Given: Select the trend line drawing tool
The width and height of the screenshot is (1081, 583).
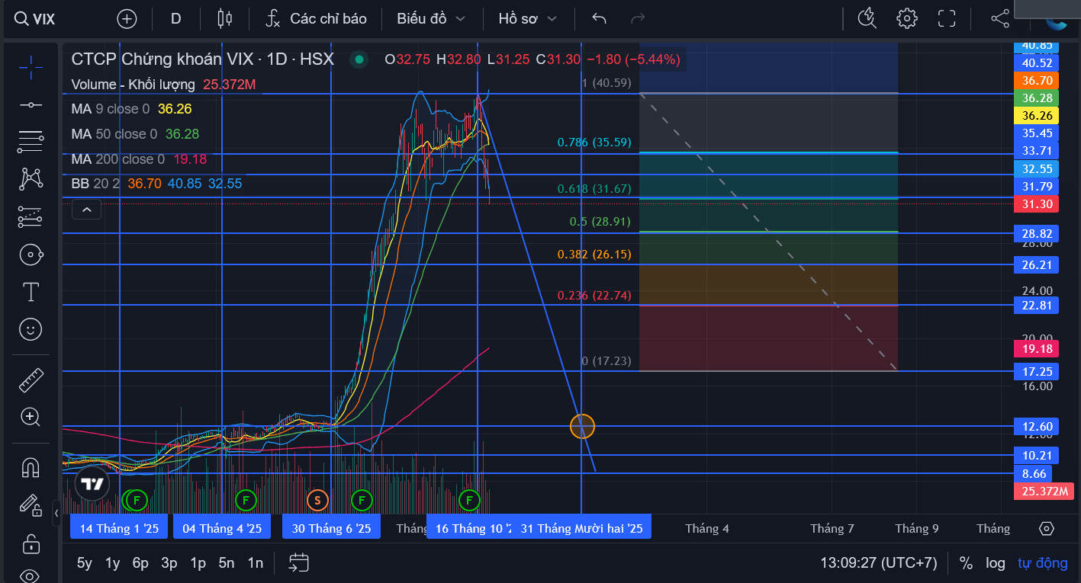Looking at the screenshot, I should (31, 104).
